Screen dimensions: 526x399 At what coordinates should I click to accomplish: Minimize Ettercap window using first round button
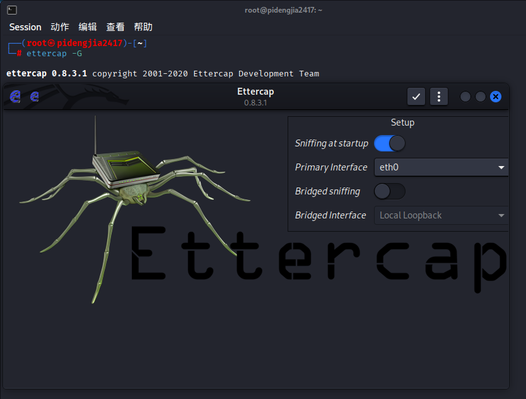(x=465, y=97)
